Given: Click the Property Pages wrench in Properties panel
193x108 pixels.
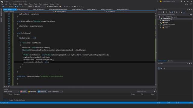Looking at the screenshot, I should [x=164, y=68].
